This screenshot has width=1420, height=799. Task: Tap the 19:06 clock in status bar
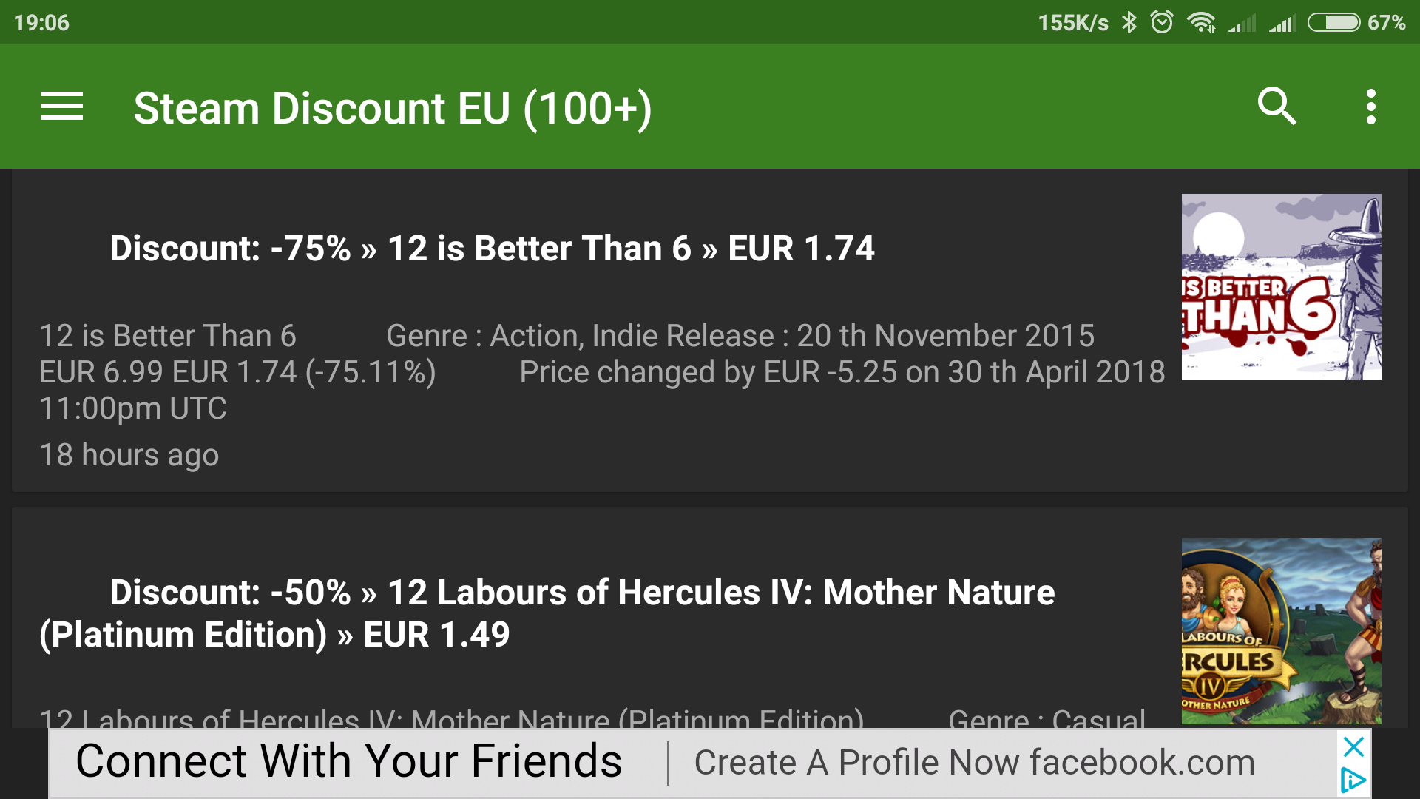[41, 22]
